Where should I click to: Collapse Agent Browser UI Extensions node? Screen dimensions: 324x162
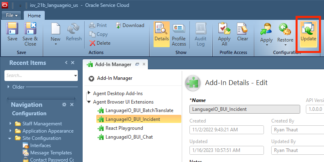[x=89, y=102]
